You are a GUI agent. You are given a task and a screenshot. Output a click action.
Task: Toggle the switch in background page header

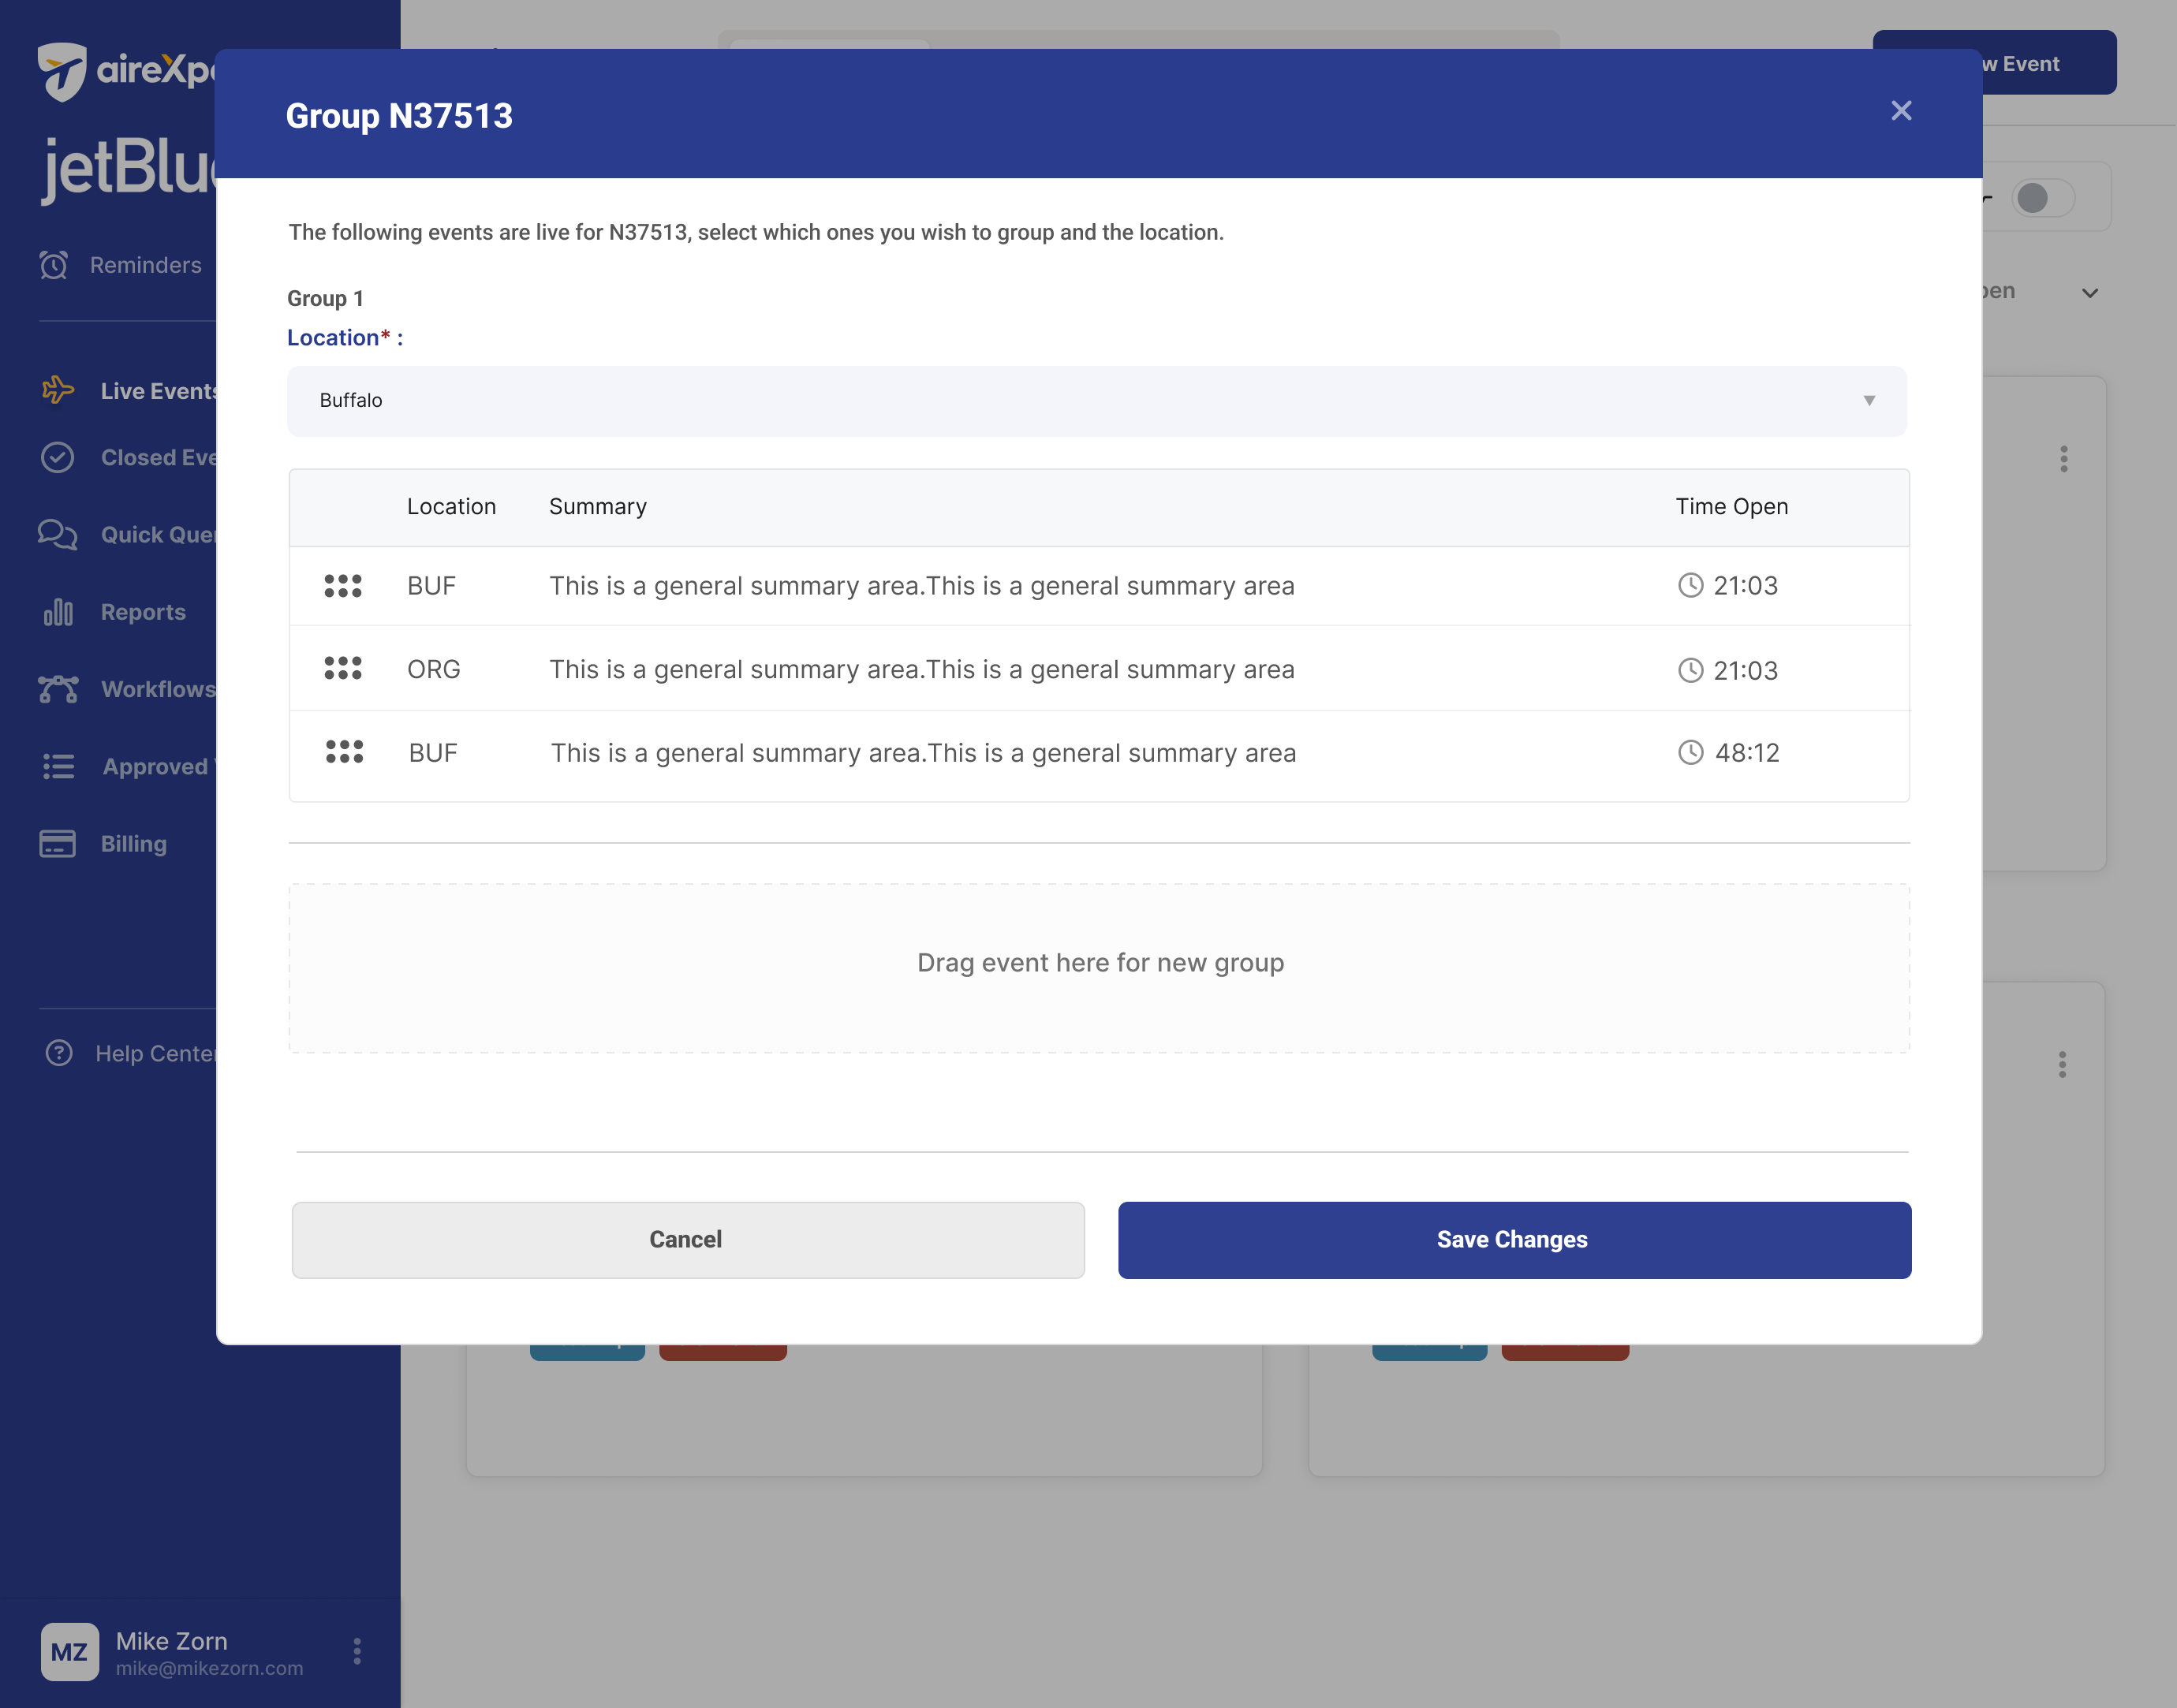click(2043, 198)
